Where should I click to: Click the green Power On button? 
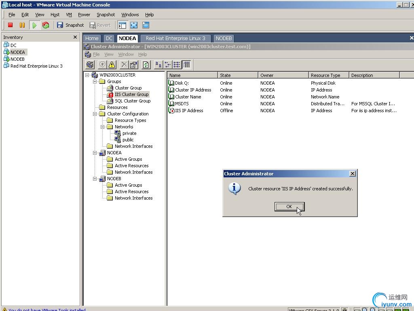34,25
